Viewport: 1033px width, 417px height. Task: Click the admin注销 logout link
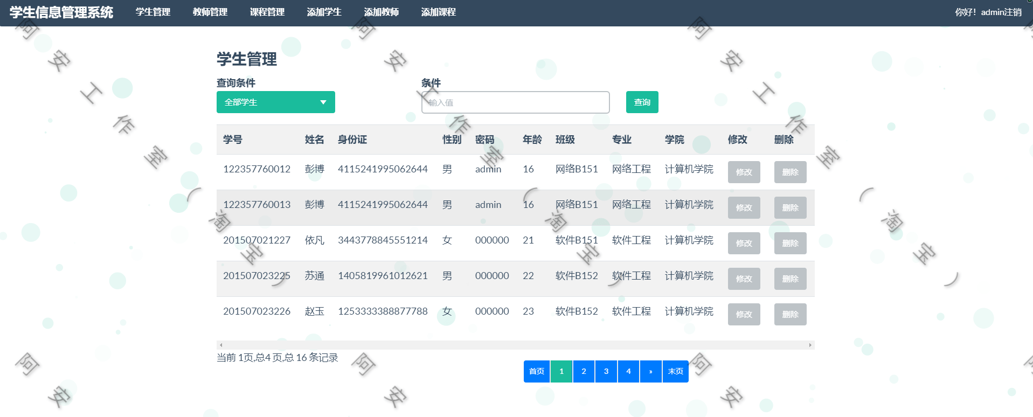click(x=1001, y=12)
